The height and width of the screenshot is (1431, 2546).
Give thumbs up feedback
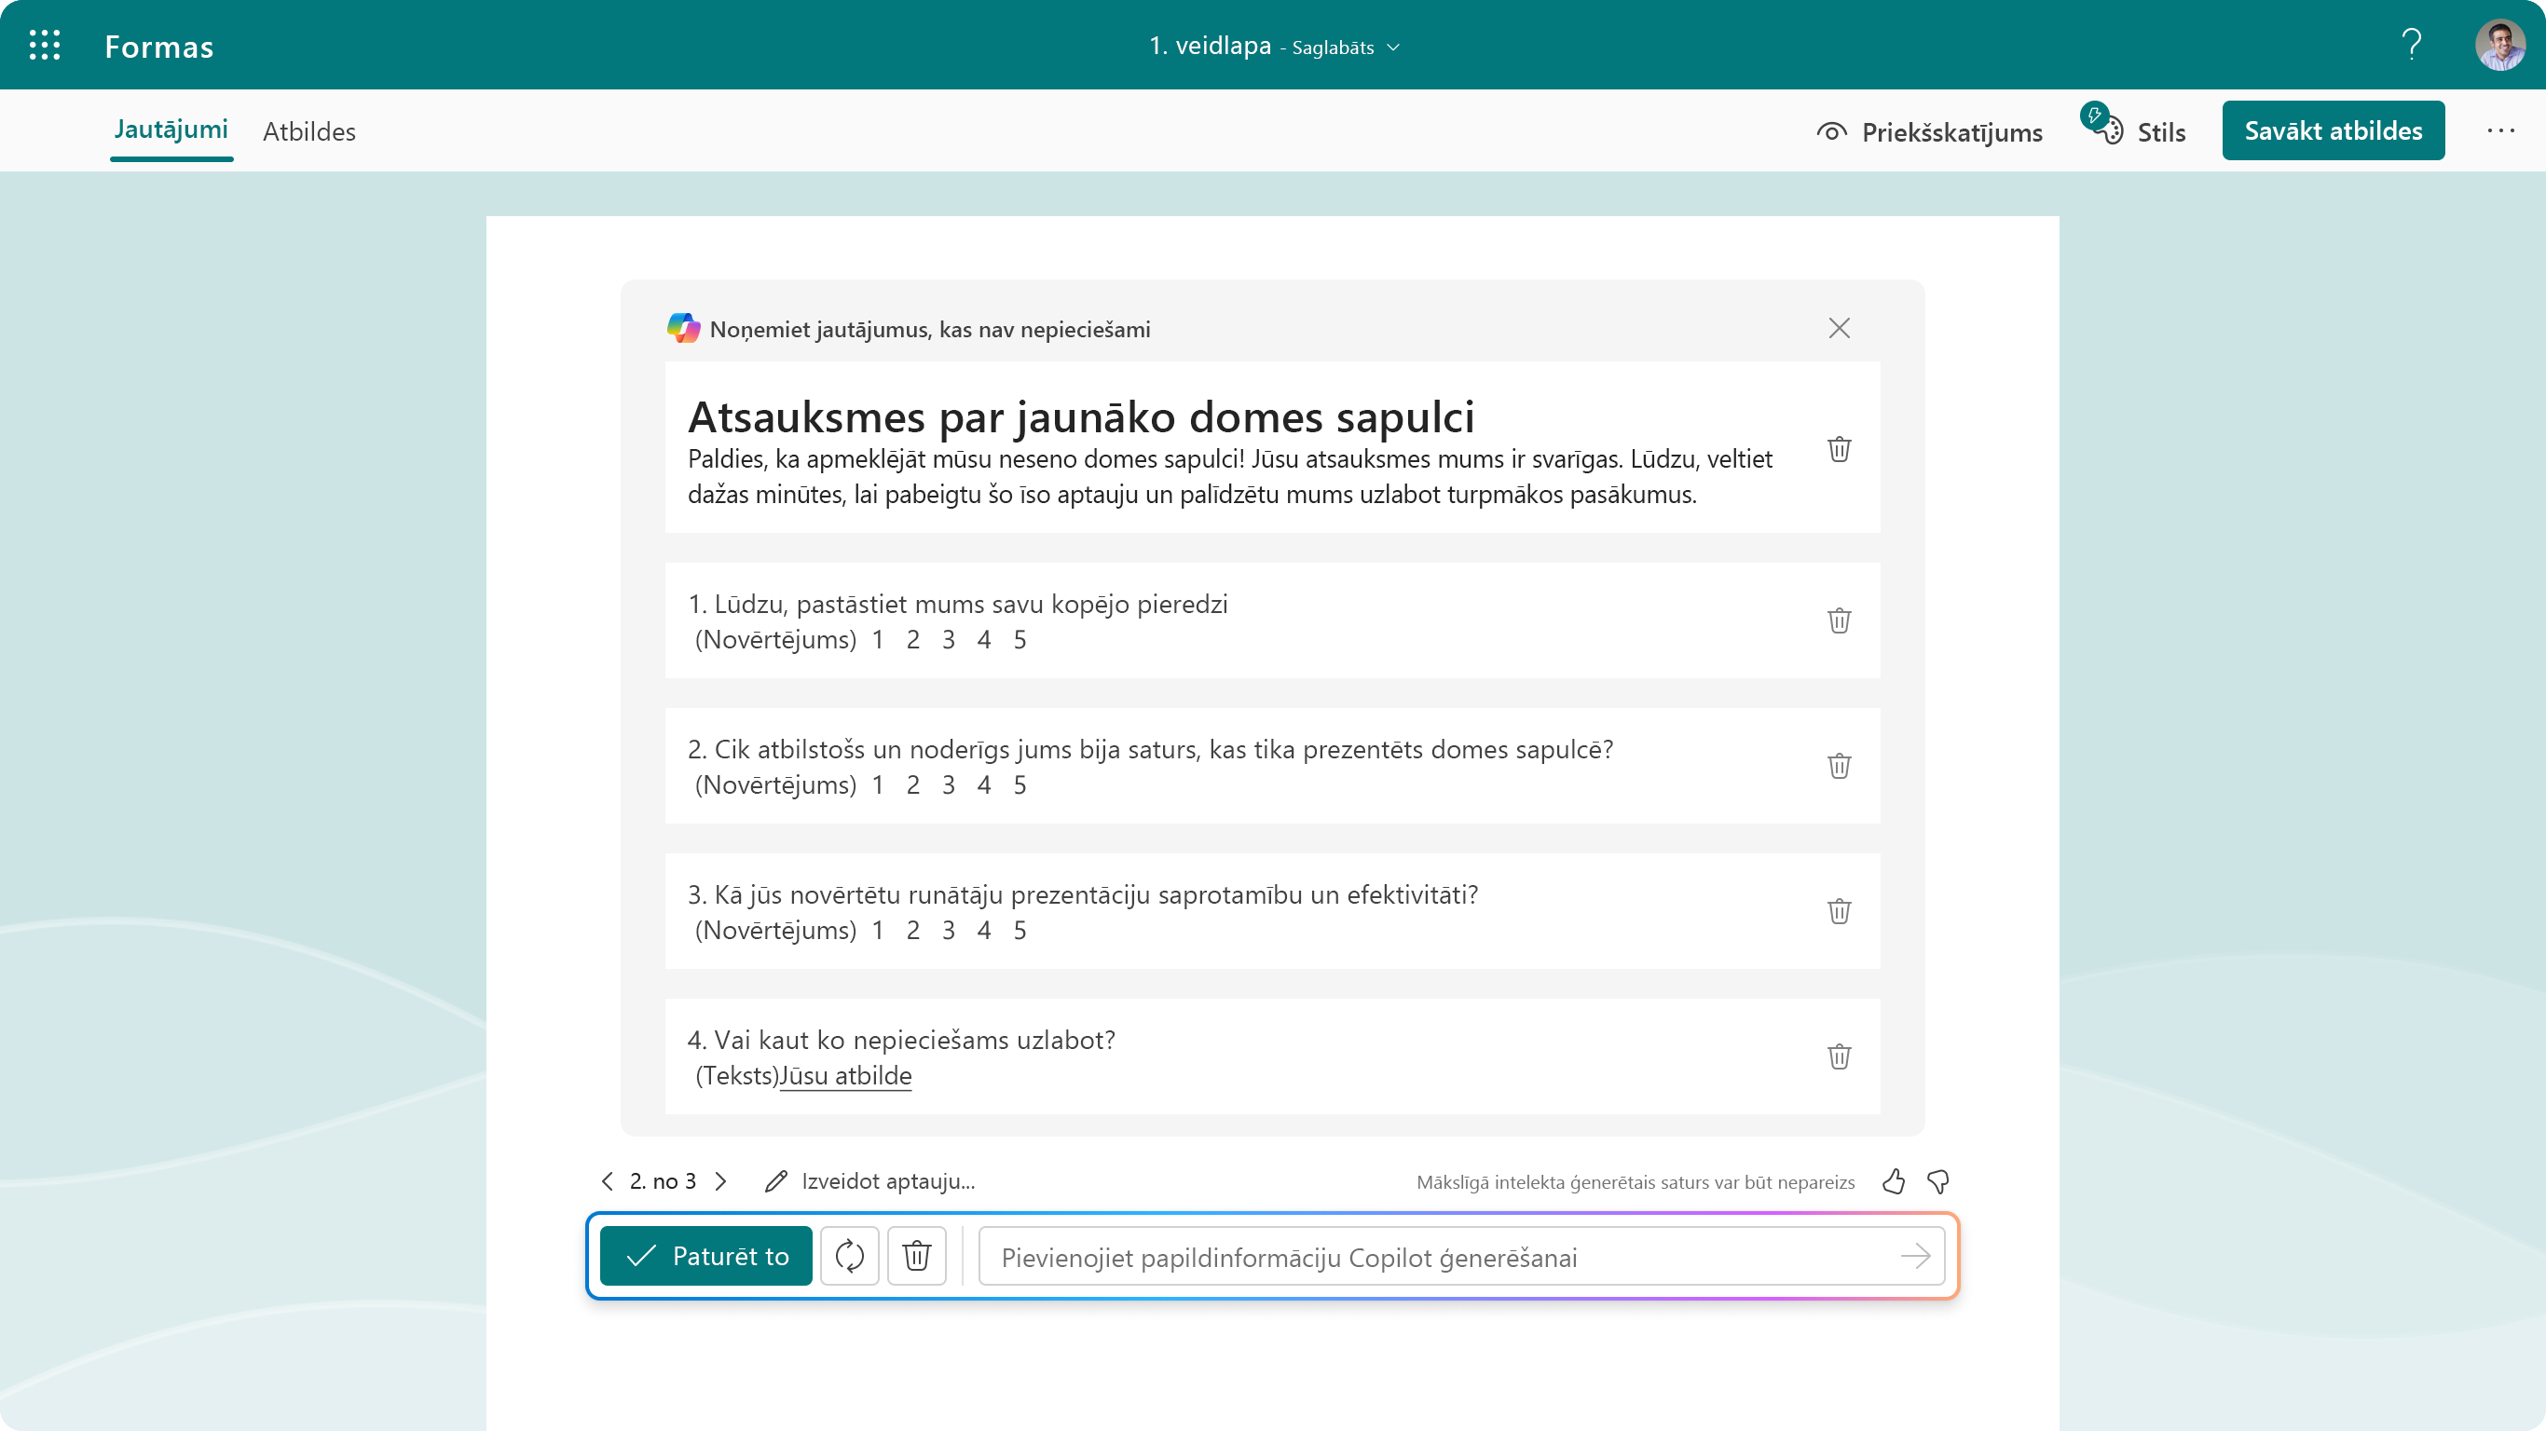pyautogui.click(x=1894, y=1181)
